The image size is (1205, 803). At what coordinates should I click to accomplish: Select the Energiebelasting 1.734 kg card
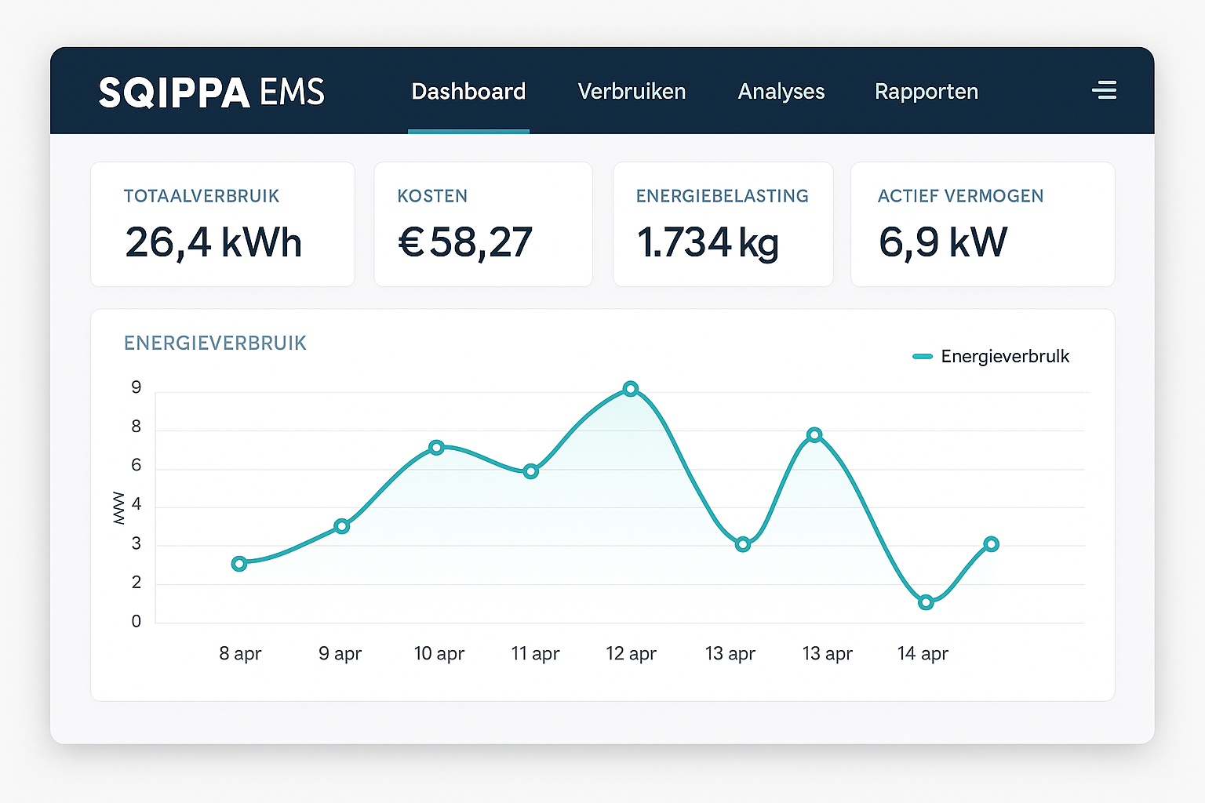723,224
